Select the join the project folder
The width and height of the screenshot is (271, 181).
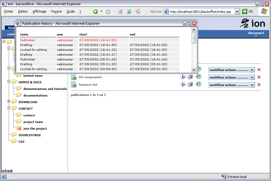35,129
